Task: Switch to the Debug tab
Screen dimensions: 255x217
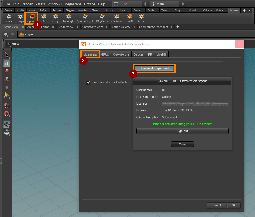Action: point(138,54)
